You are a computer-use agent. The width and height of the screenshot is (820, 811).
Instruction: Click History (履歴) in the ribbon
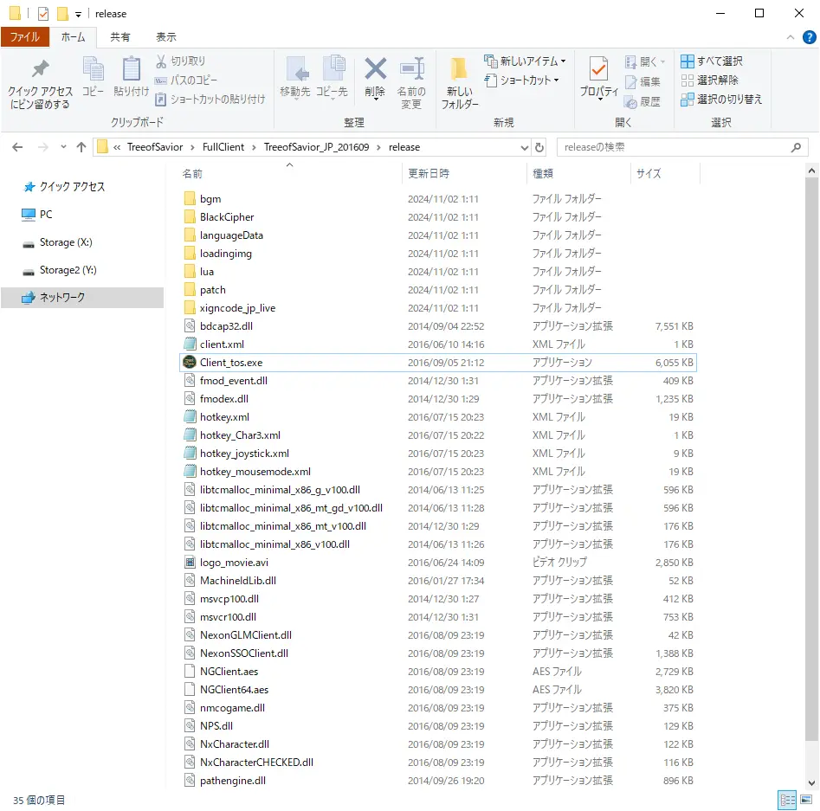(x=642, y=101)
